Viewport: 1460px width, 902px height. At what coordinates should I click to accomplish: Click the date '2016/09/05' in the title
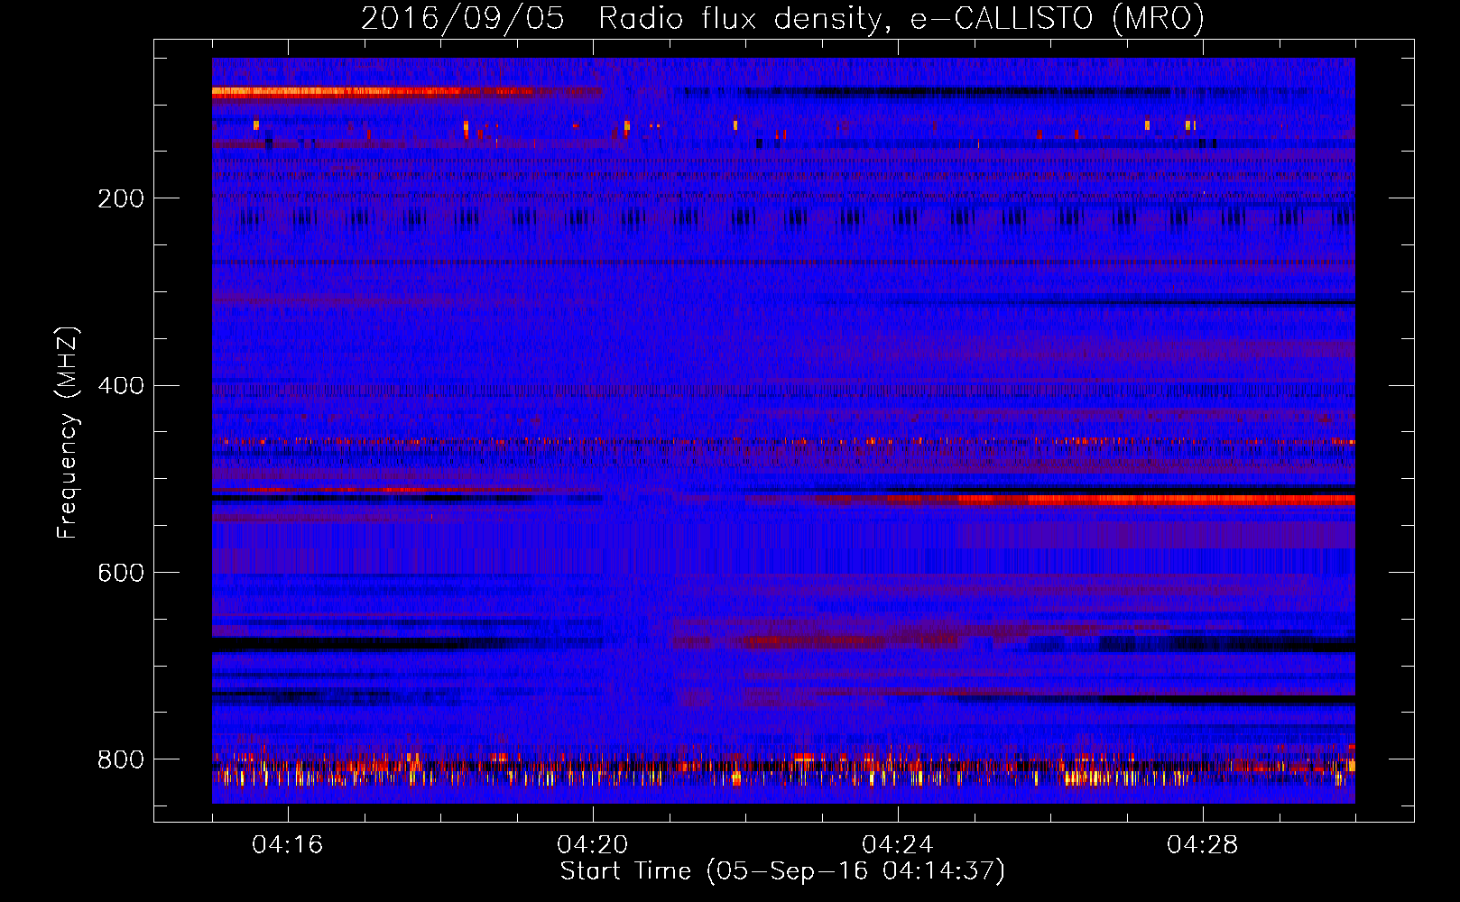click(x=463, y=18)
